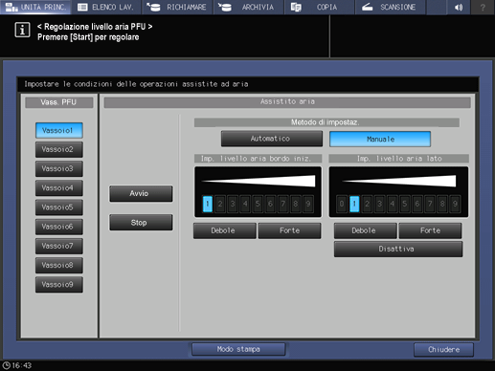Viewport: 495px width, 371px height.
Task: Select tray Vassoio4
Action: click(x=59, y=188)
